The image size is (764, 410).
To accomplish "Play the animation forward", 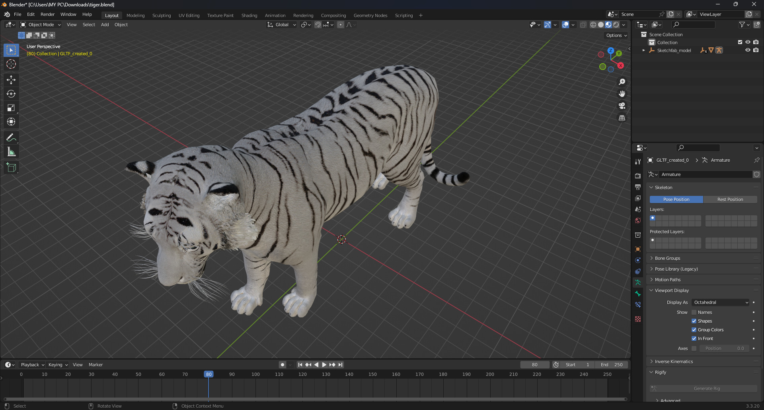I will (x=324, y=365).
